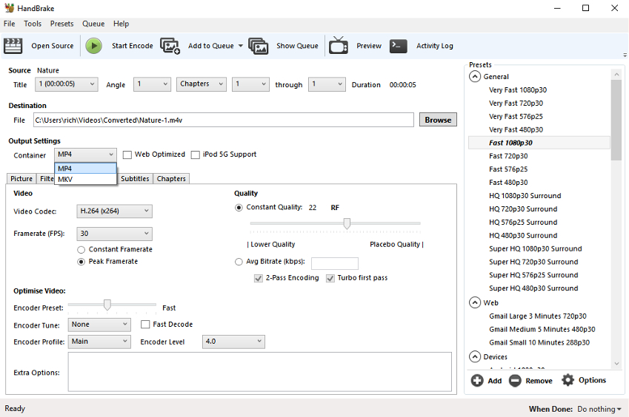629x417 pixels.
Task: Select the Very Fast 576p25 preset
Action: 516,116
